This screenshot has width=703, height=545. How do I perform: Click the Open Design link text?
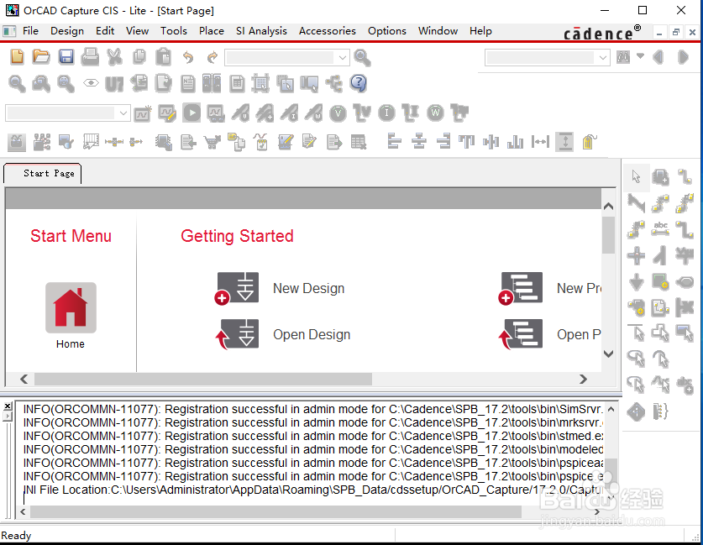[x=312, y=334]
